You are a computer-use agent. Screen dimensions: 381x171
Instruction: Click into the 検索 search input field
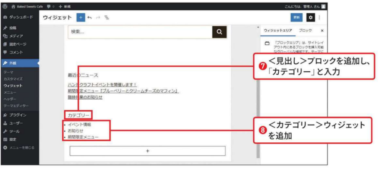[x=140, y=32]
